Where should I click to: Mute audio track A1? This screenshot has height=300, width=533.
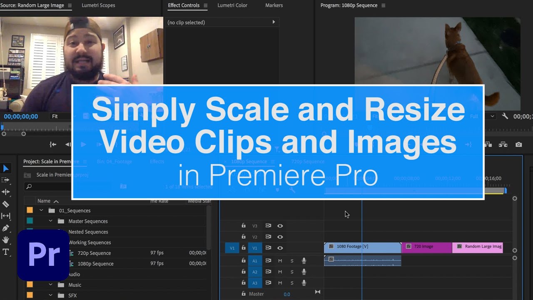pos(280,261)
